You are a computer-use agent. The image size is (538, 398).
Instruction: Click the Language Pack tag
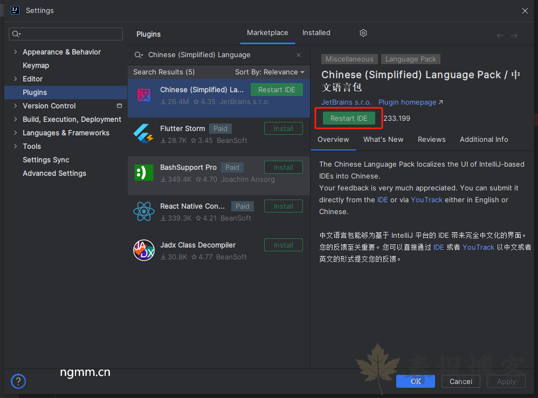tap(410, 59)
